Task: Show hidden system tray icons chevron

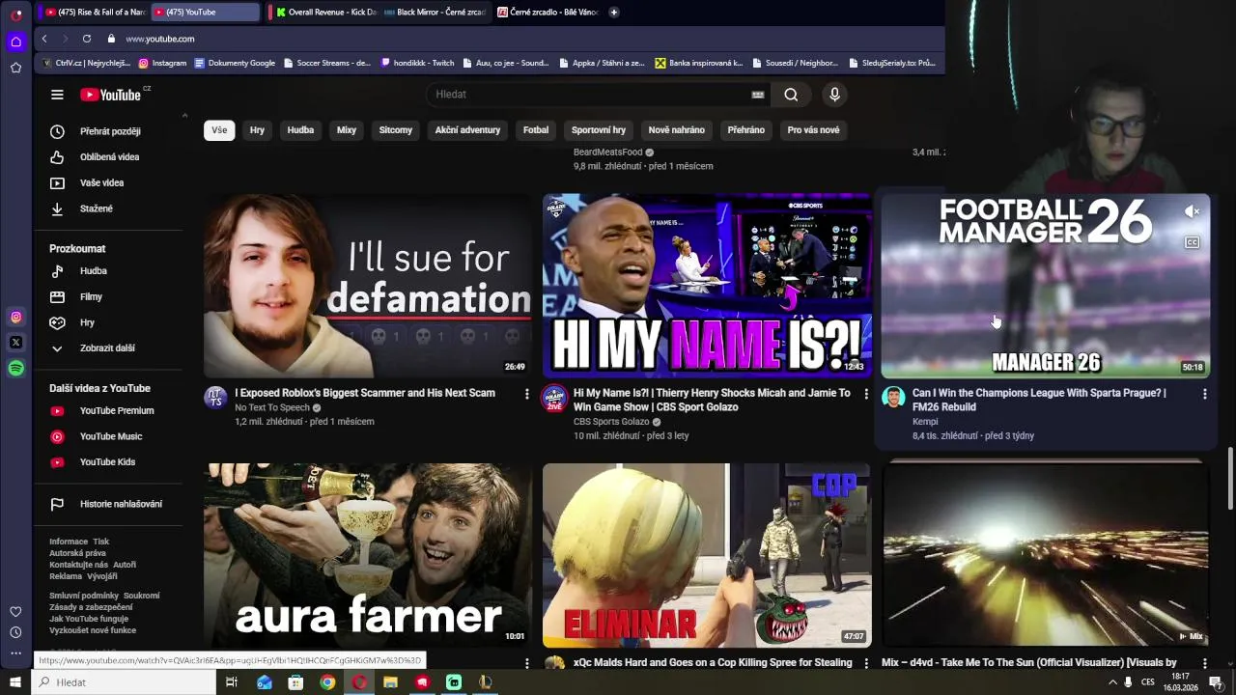Action: (x=1112, y=682)
